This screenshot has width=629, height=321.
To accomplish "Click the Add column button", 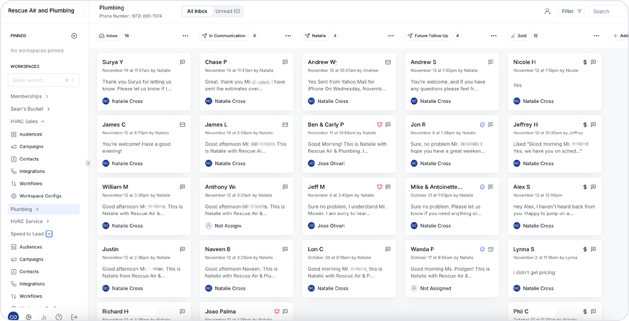I will 620,36.
